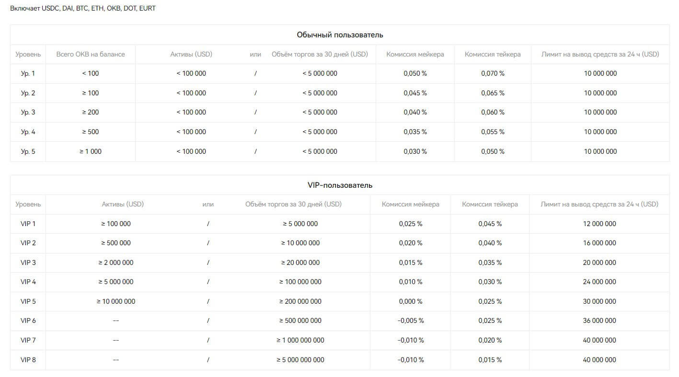Viewport: 679px width, 377px height.
Task: Select the '≥ 500 000 000' trading volume cell
Action: [300, 320]
